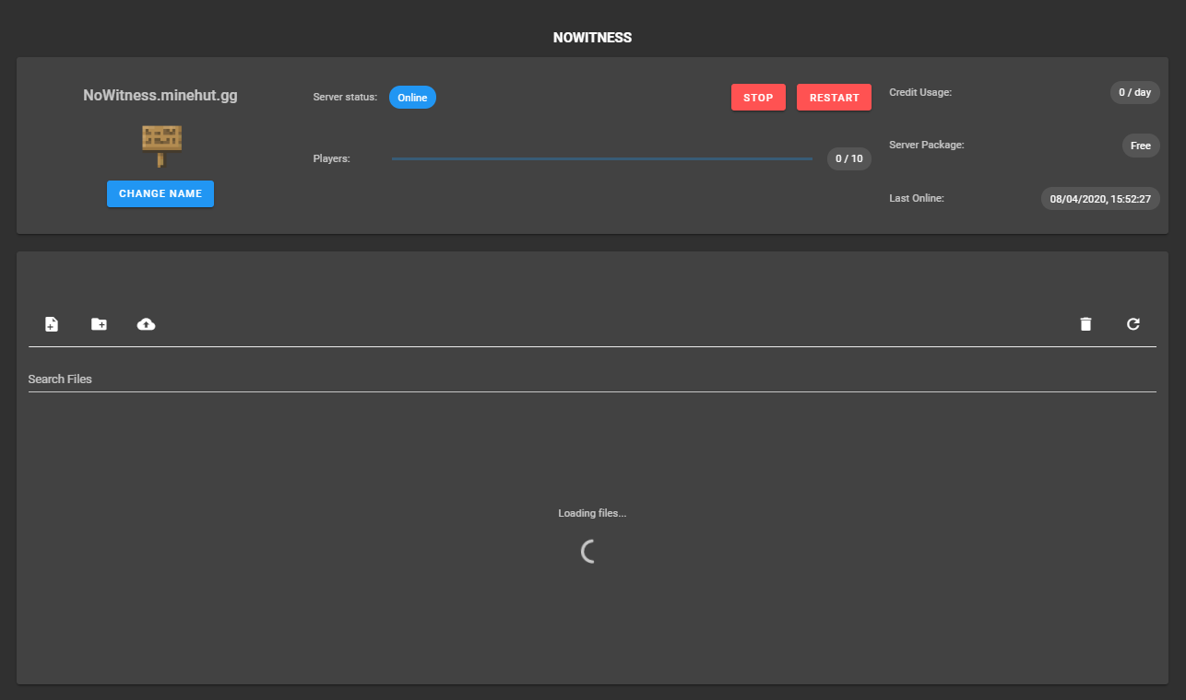Click the Loading files... message

[x=592, y=513]
